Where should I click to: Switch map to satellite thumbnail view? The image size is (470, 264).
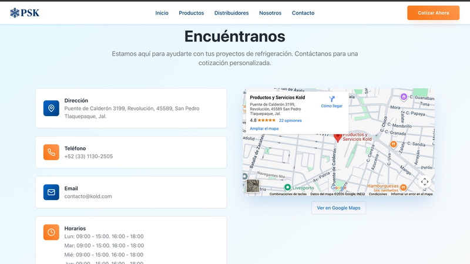coord(253,186)
